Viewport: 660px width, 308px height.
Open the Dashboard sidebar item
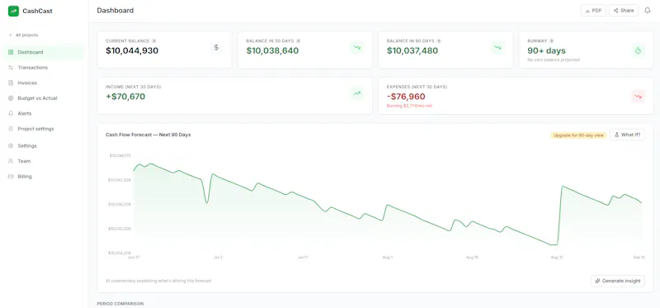(44, 52)
